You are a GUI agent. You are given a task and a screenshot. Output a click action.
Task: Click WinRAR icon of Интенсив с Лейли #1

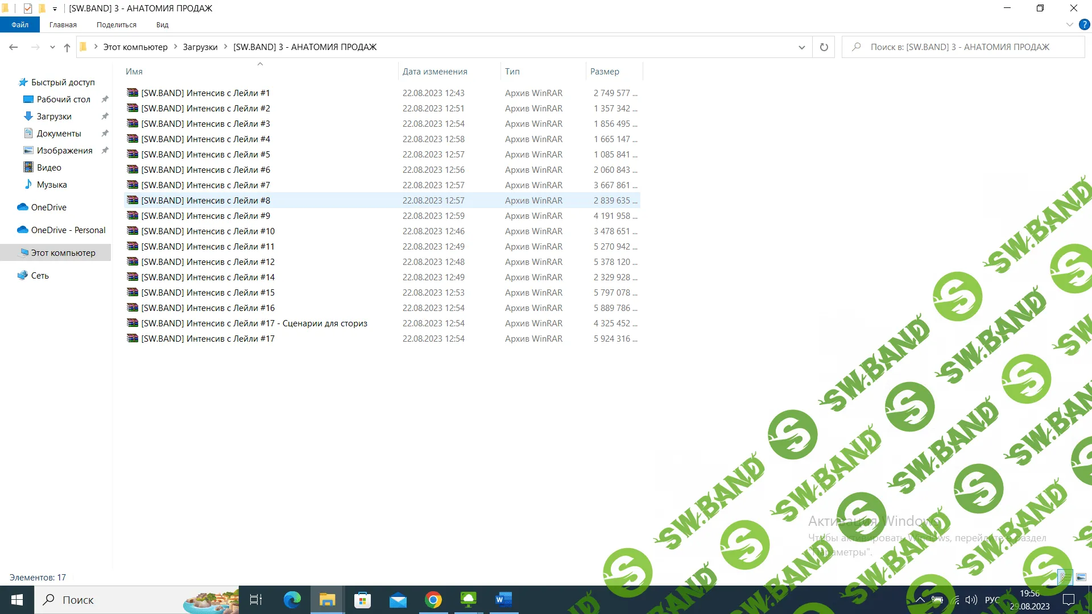133,93
